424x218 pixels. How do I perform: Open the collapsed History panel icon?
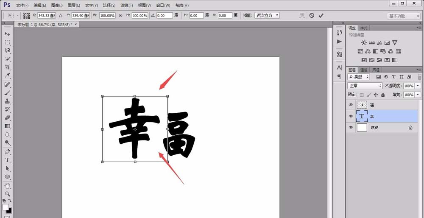pyautogui.click(x=339, y=33)
